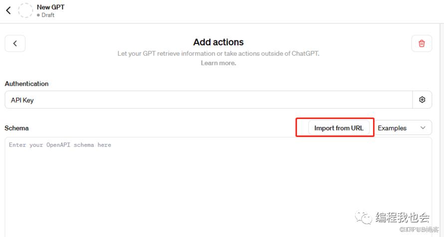Screen dimensions: 444x237
Task: Click the 编程我也会 watermark text
Action: tap(402, 218)
